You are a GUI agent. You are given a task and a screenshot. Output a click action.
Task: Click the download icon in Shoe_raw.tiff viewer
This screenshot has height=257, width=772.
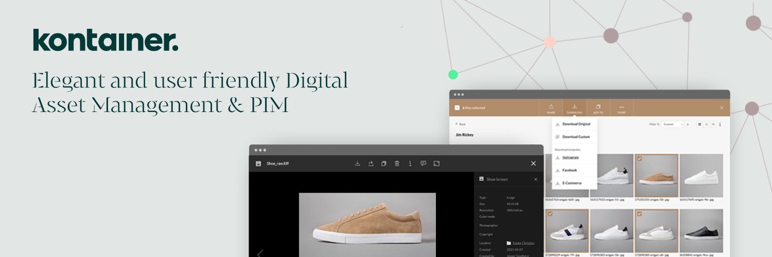point(357,163)
